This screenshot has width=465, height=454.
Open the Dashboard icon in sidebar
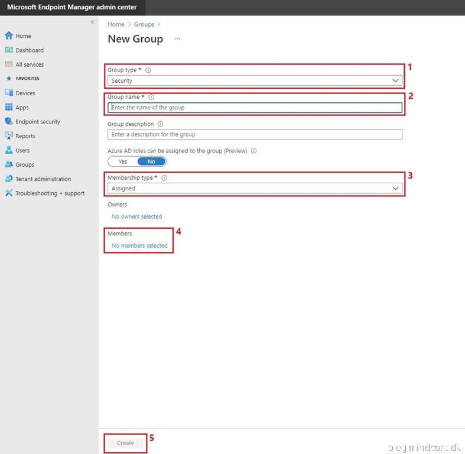[x=9, y=50]
